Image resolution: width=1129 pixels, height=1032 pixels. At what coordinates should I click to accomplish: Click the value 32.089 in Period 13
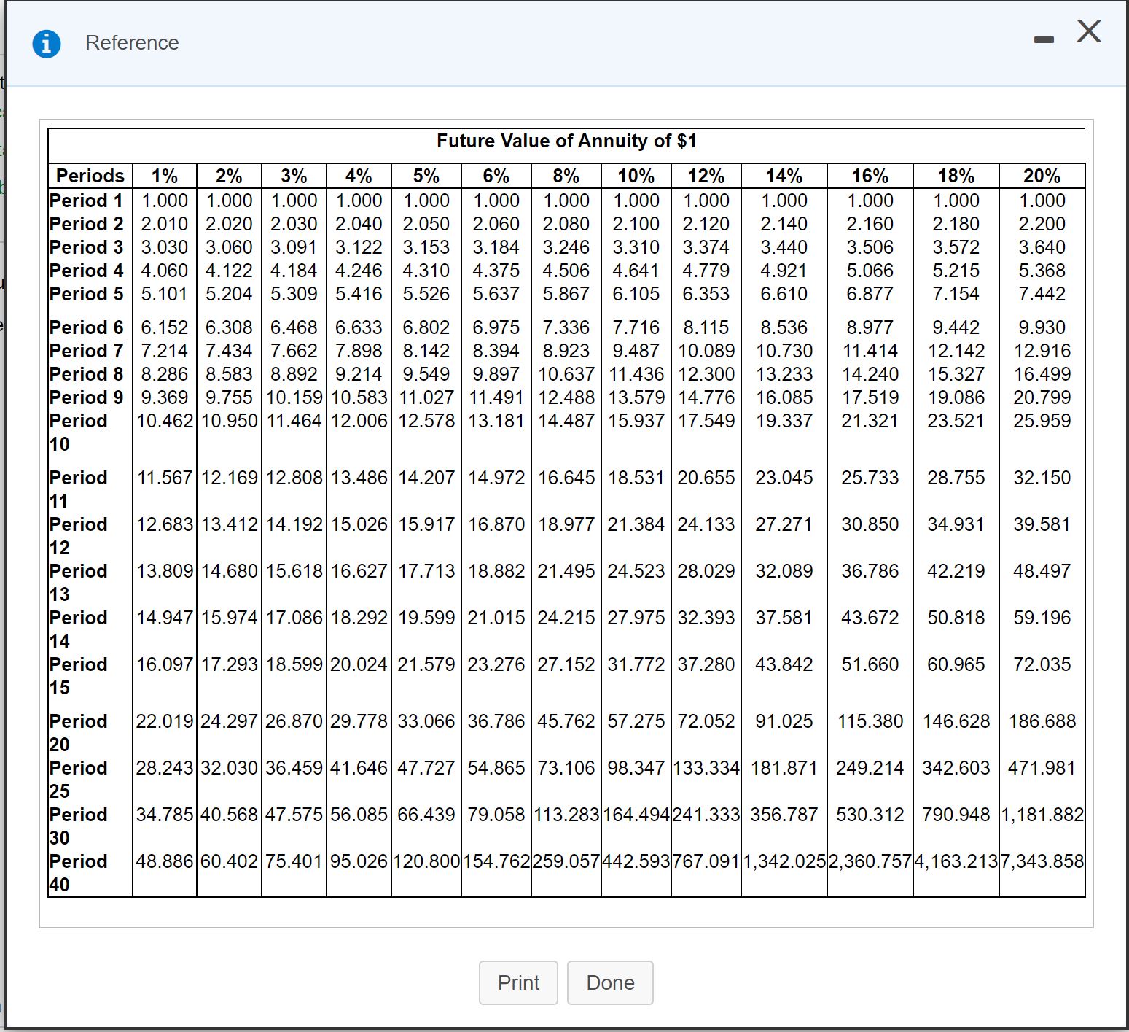tap(784, 571)
